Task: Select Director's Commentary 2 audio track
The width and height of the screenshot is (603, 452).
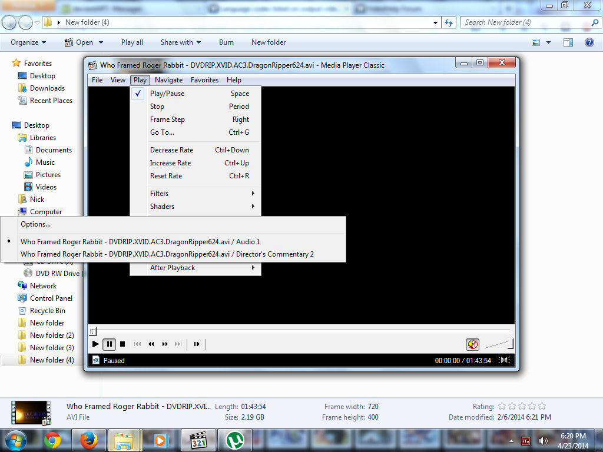Action: (x=173, y=254)
